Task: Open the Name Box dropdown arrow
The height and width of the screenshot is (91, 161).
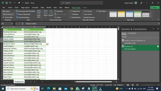Action: coord(12,24)
